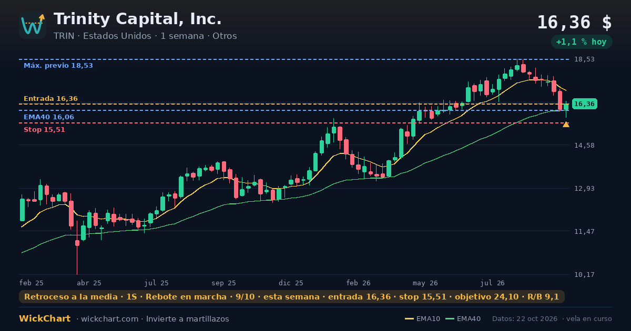
Task: Click the large 16,36 $ price
Action: coord(574,23)
